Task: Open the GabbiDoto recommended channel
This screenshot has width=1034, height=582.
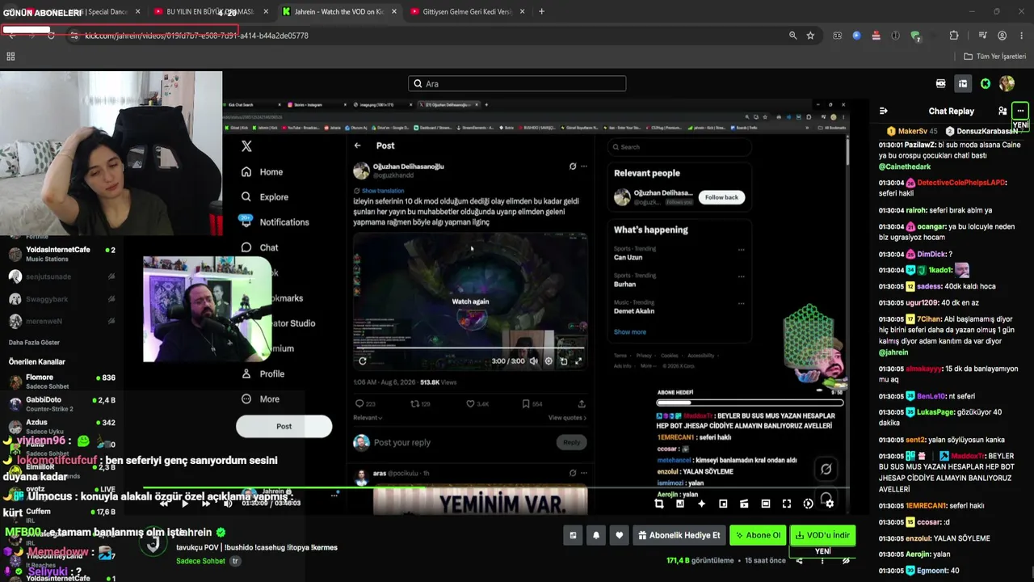Action: (x=61, y=404)
